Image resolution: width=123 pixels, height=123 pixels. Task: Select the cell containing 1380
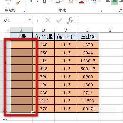coord(88,85)
